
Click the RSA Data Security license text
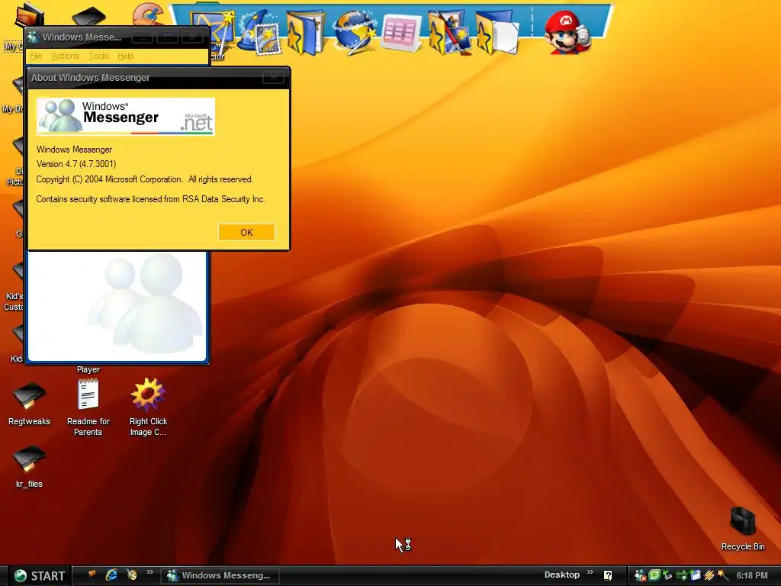pyautogui.click(x=151, y=199)
